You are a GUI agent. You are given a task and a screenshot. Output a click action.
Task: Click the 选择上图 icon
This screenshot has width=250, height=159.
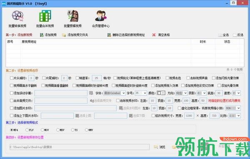click(x=77, y=116)
